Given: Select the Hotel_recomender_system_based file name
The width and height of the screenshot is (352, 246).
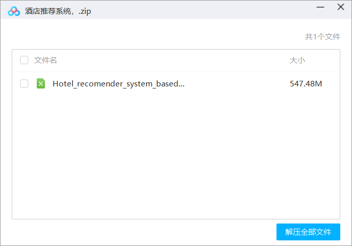Looking at the screenshot, I should 118,84.
